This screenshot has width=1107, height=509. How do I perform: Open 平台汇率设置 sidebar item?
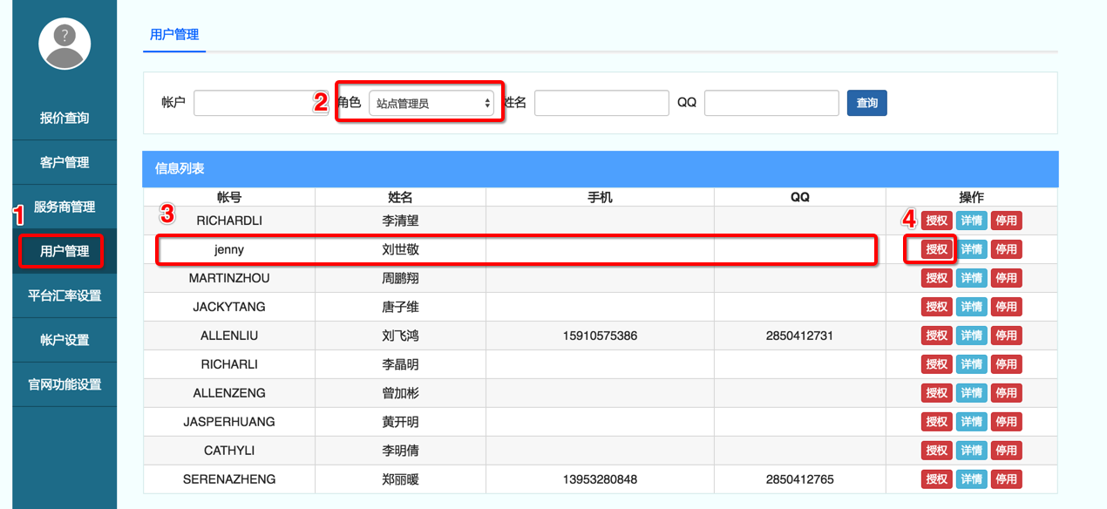coord(65,295)
